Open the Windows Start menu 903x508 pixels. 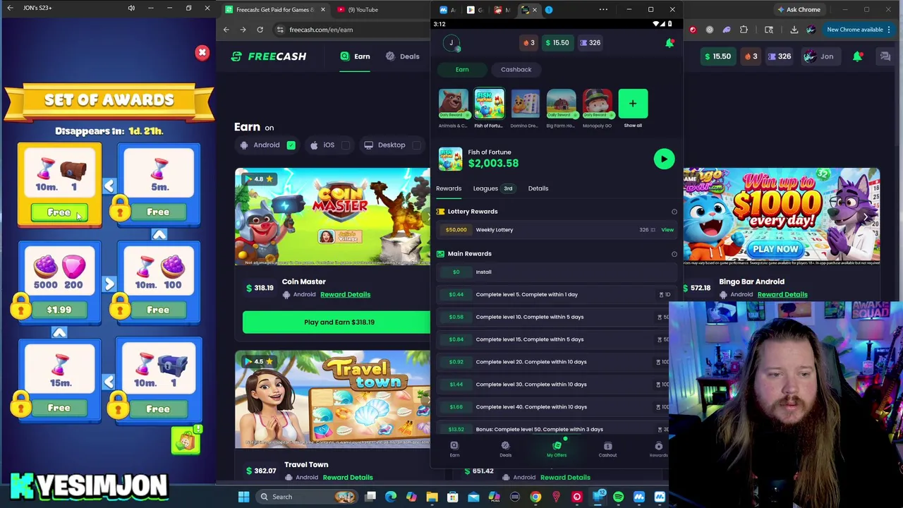(243, 497)
